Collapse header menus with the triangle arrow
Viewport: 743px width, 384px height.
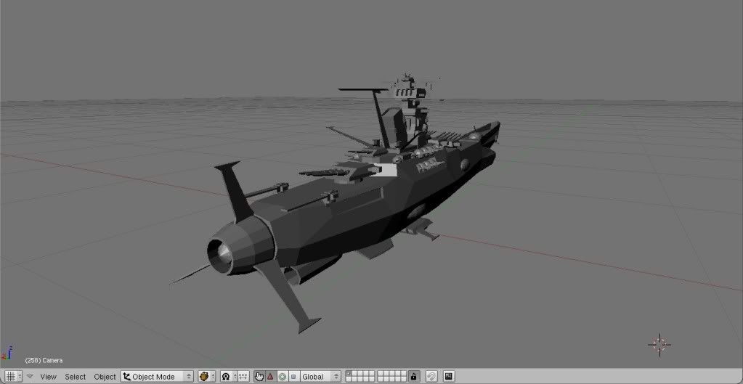30,377
